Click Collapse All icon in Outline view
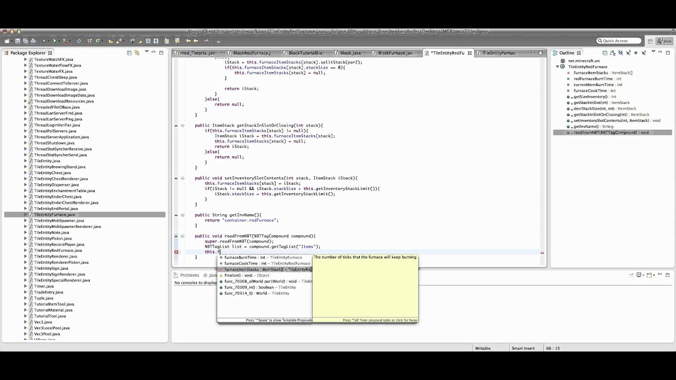This screenshot has height=380, width=676. tap(605, 53)
